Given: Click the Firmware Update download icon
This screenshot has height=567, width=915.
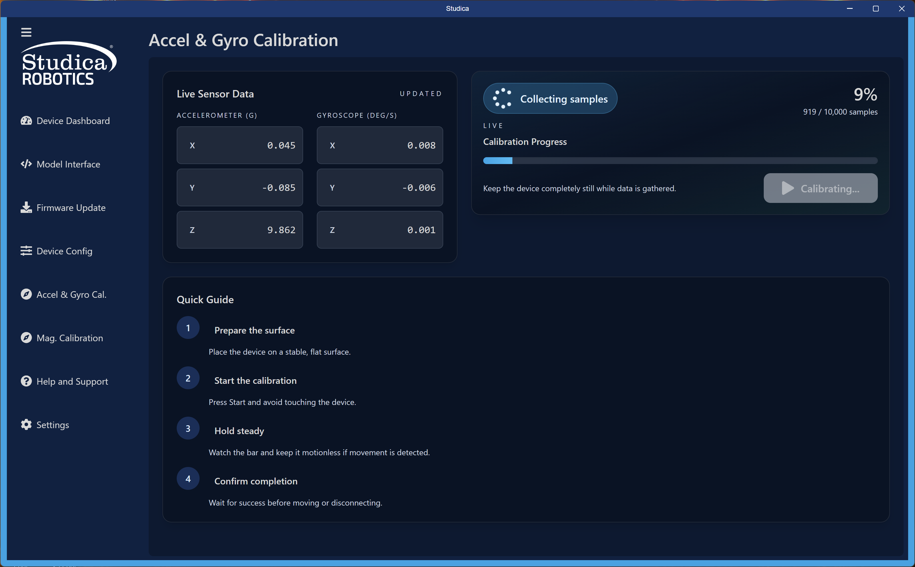Looking at the screenshot, I should [26, 207].
